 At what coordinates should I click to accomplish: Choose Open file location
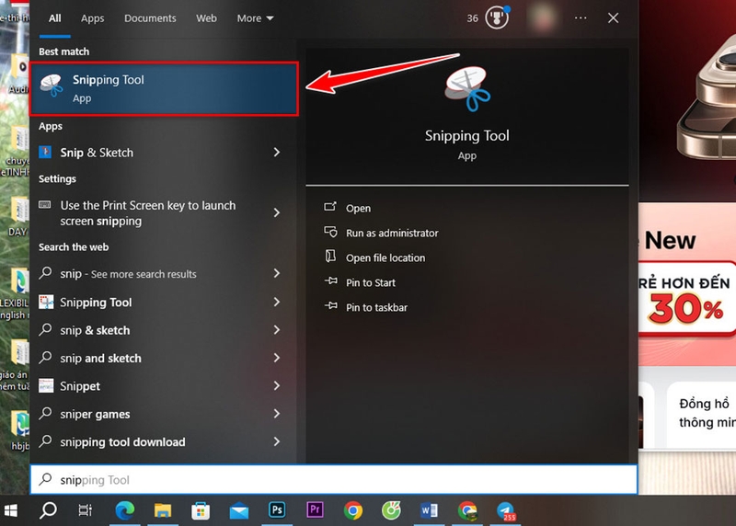[x=385, y=258]
